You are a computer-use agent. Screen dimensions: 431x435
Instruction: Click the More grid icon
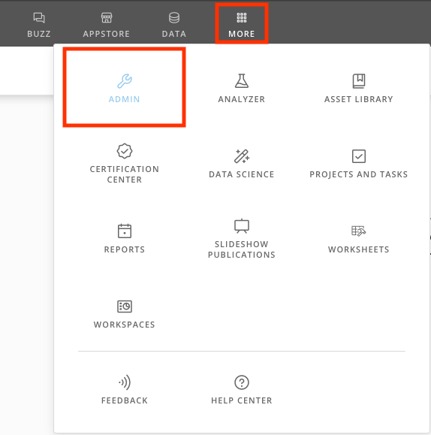pos(242,18)
